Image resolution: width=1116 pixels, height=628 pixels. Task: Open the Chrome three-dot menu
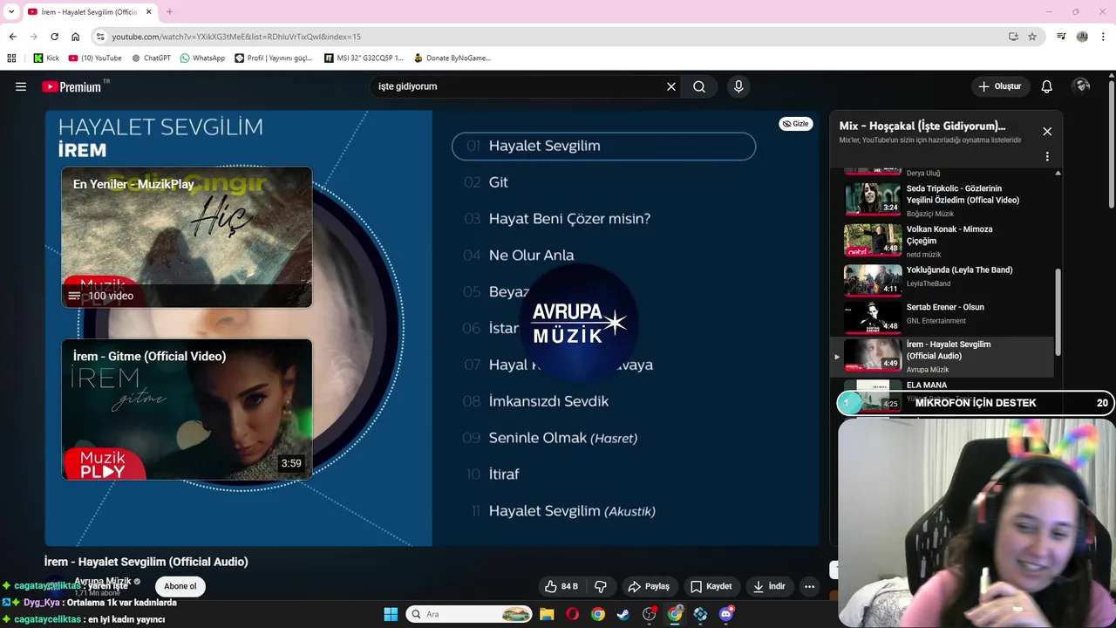click(1103, 37)
